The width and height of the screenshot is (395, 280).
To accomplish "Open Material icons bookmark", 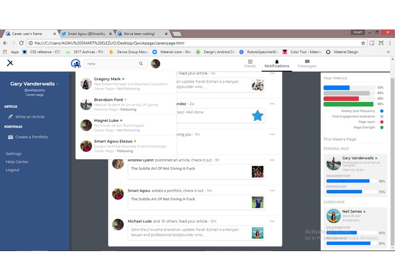I will pos(172,52).
